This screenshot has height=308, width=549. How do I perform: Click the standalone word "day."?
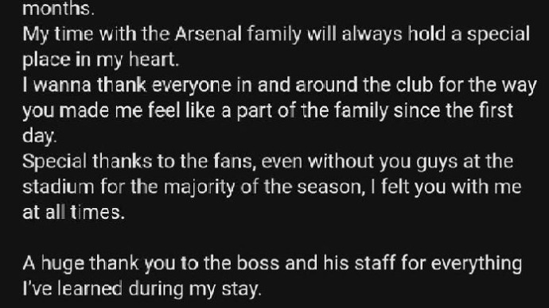[x=39, y=137]
